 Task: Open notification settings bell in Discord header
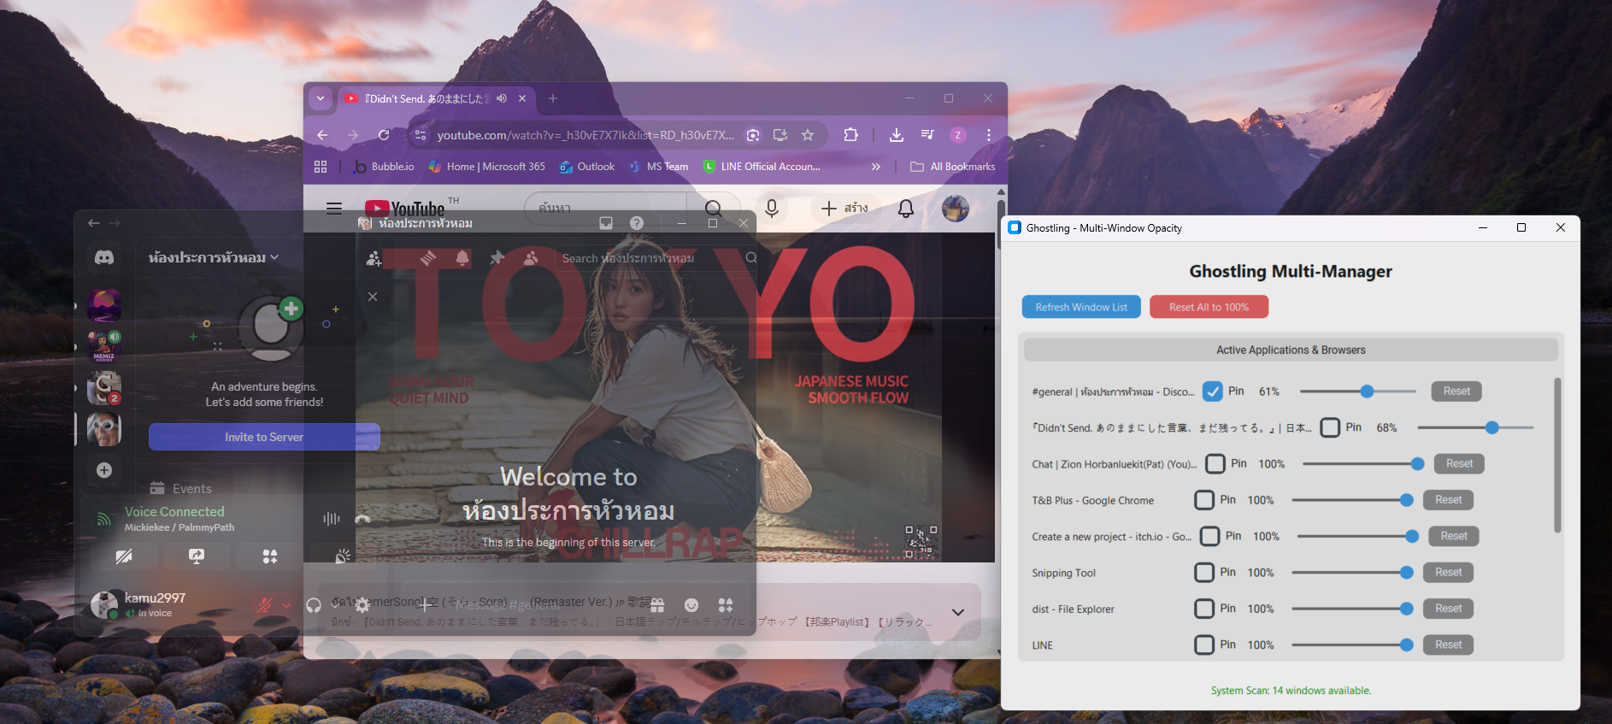[462, 257]
